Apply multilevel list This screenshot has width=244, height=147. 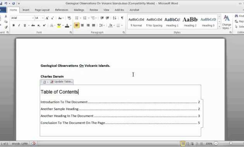[x=93, y=18]
